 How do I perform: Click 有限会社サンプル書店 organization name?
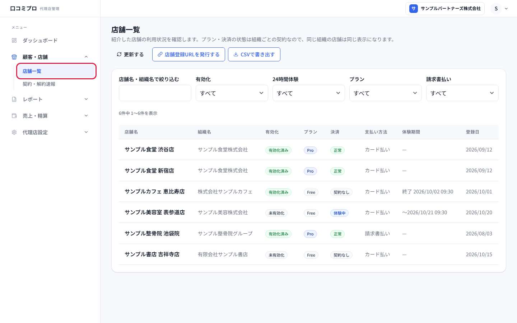pos(223,254)
